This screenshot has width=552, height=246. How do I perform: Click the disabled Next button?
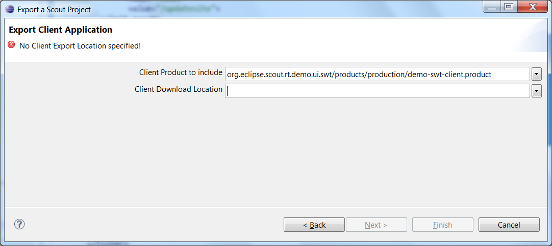[377, 225]
